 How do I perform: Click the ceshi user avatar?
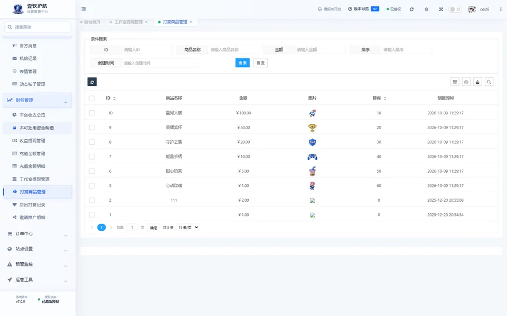[472, 9]
